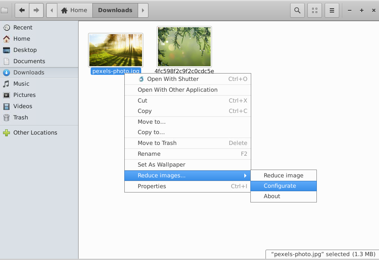Open Desktop in the sidebar
The image size is (379, 260).
(39, 50)
